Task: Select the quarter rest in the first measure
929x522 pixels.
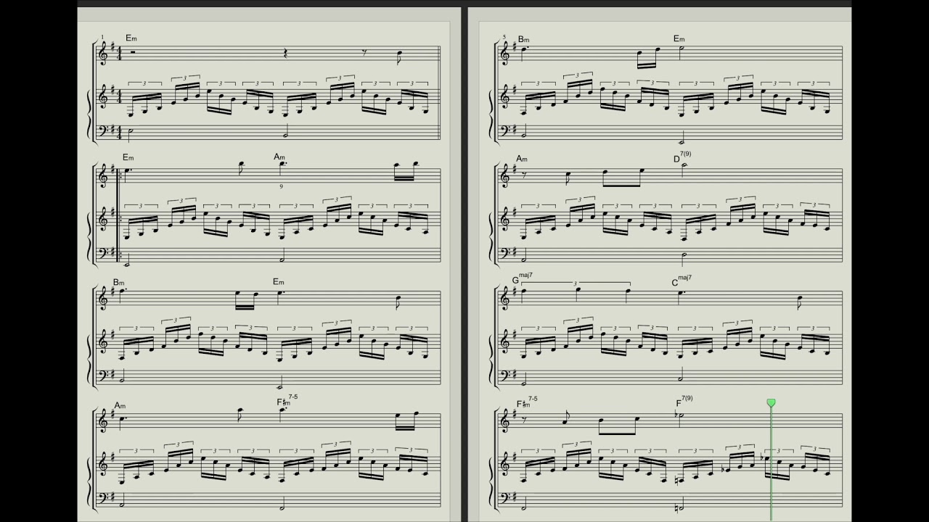Action: (x=285, y=54)
